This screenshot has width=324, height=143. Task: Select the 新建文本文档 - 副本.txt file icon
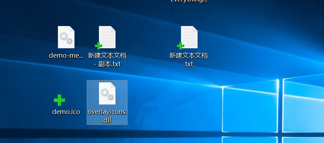[x=108, y=37]
